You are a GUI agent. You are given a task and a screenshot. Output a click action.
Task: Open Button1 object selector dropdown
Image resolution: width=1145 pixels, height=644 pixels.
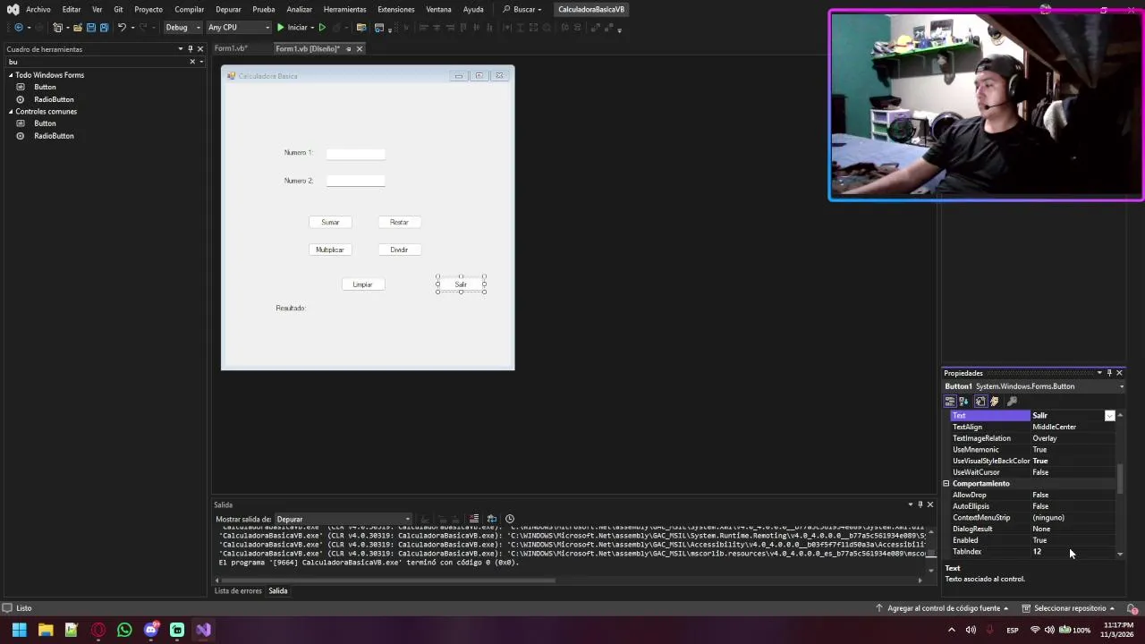(1121, 386)
